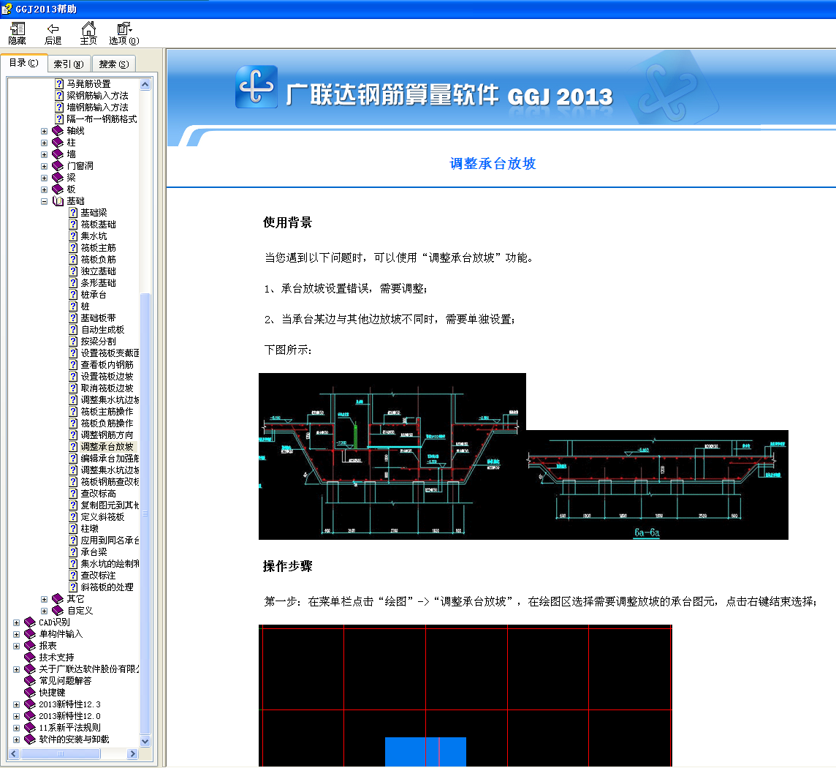Click the book icon beside 报表

[31, 646]
